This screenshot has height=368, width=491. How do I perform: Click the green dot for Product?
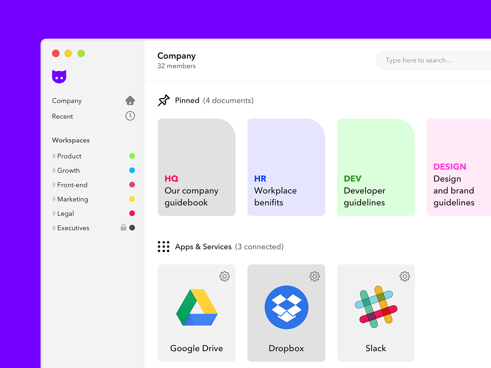(132, 156)
